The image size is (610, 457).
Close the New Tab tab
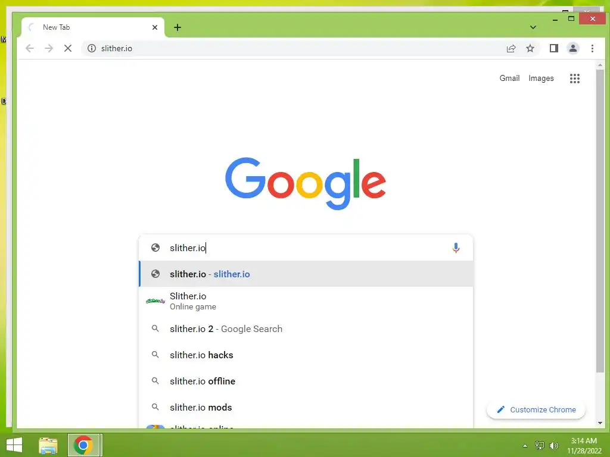click(x=155, y=27)
